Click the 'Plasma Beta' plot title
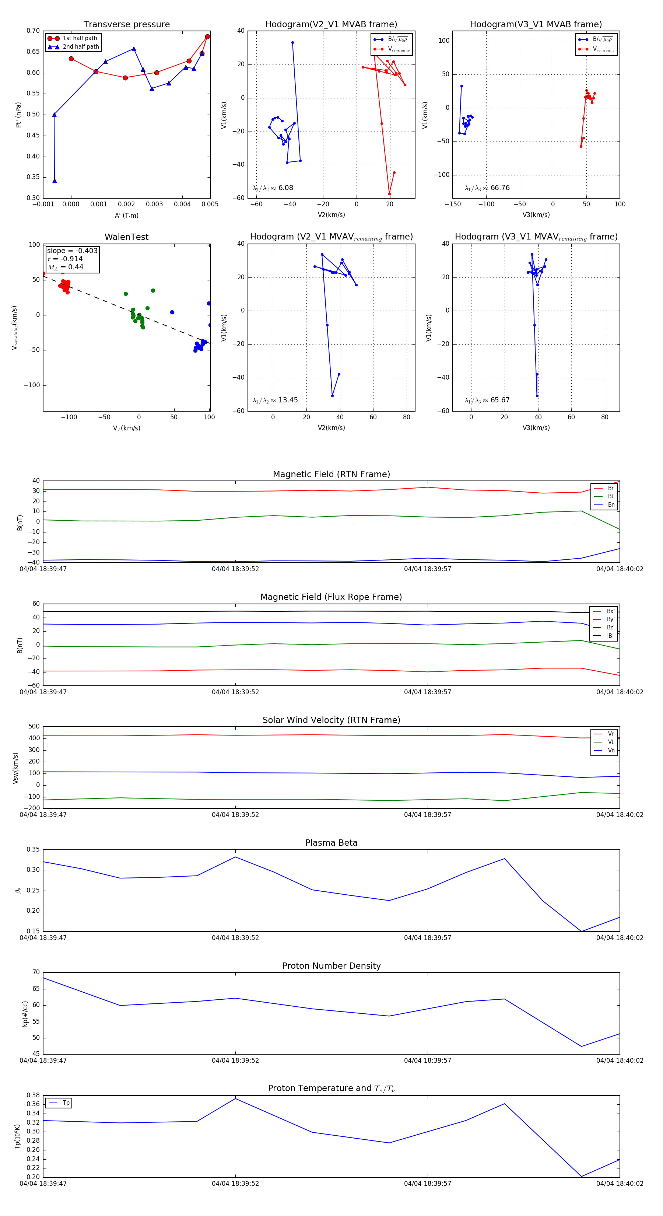Image resolution: width=663 pixels, height=1216 pixels. click(331, 843)
